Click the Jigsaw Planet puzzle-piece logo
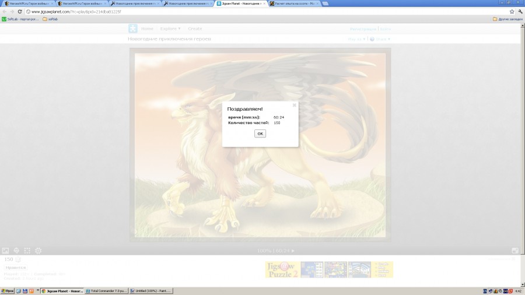The height and width of the screenshot is (295, 525). (x=132, y=29)
